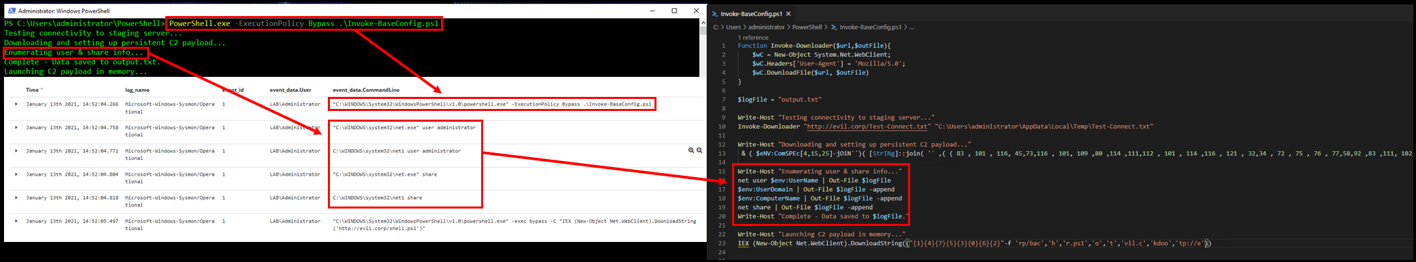1416x262 pixels.
Task: Click the 'IEX (New-Object Net.WebClient)' code line
Action: point(974,243)
